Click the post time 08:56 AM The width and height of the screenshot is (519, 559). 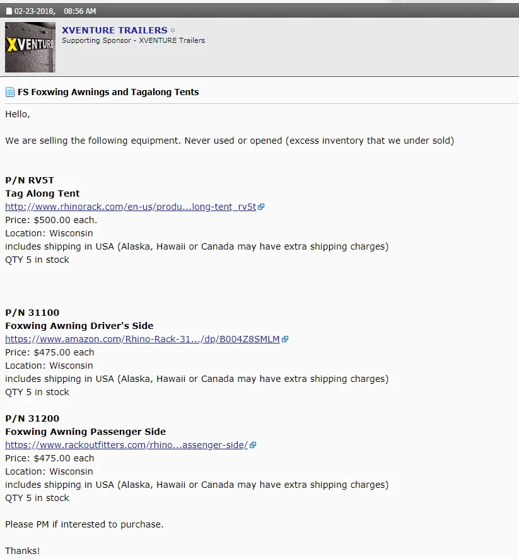tap(80, 11)
